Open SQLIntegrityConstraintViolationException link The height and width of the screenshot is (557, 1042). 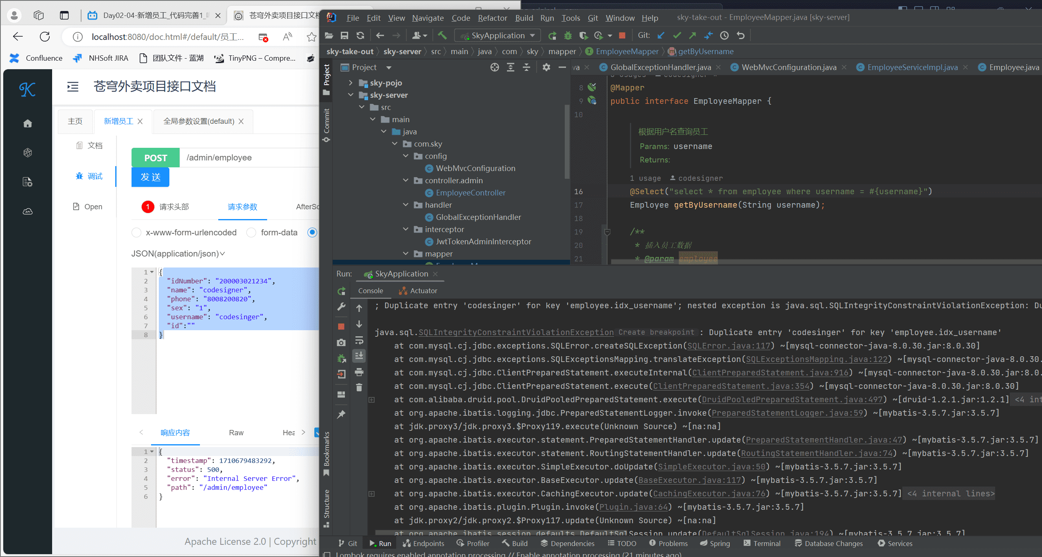coord(516,332)
